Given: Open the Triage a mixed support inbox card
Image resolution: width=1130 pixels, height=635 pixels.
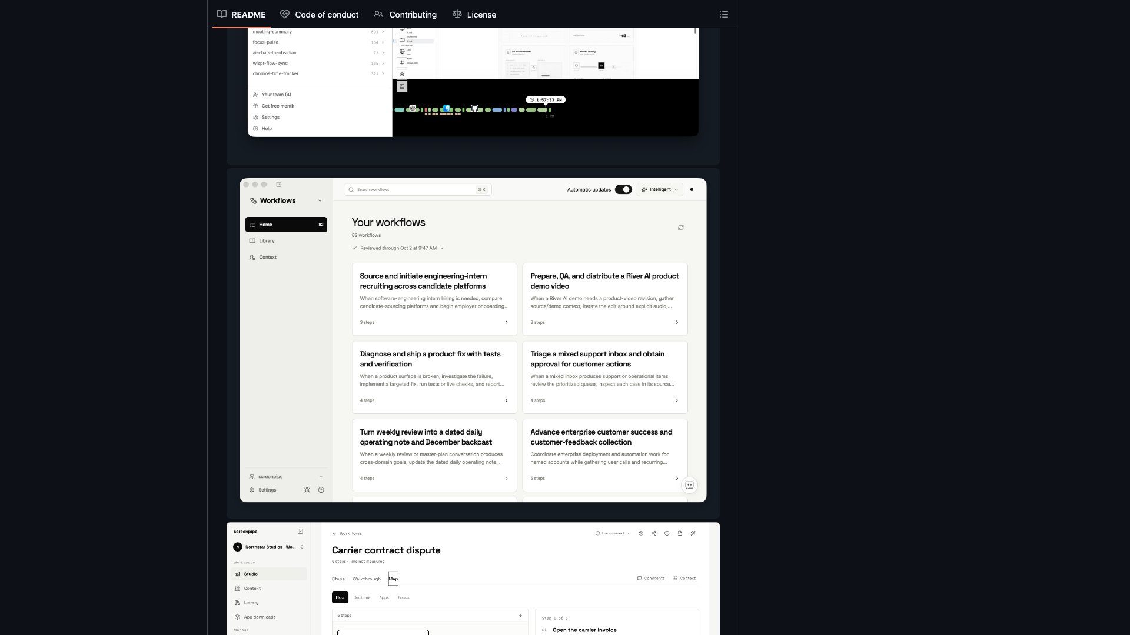Looking at the screenshot, I should (605, 377).
